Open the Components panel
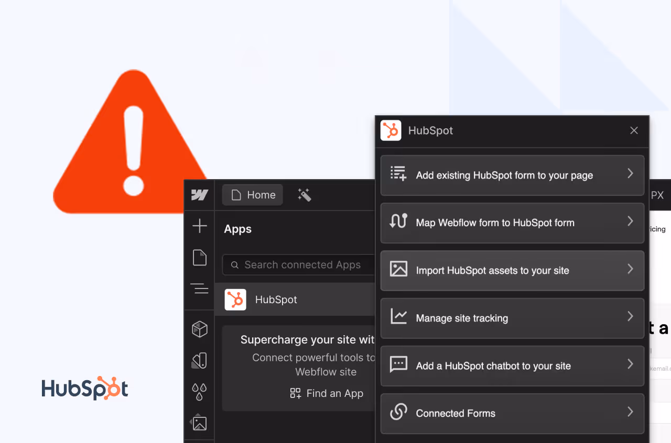Viewport: 671px width, 443px height. click(199, 360)
